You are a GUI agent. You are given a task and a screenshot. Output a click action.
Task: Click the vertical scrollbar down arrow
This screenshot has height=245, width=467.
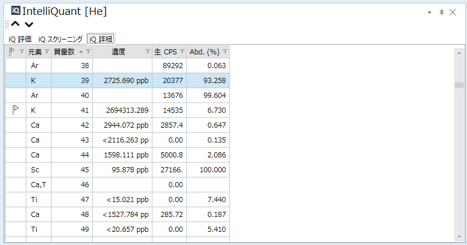tap(459, 237)
